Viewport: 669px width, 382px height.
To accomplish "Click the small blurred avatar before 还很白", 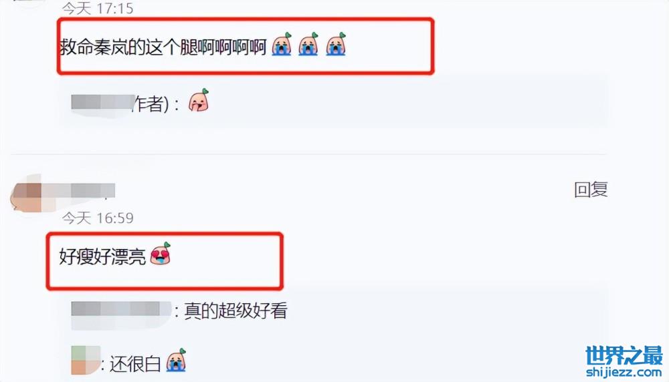I will [x=86, y=360].
